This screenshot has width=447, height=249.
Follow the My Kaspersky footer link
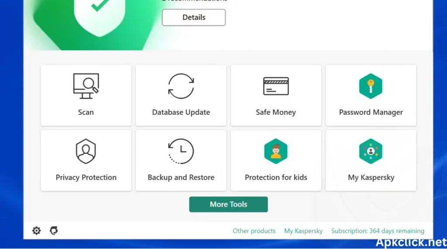tap(303, 231)
